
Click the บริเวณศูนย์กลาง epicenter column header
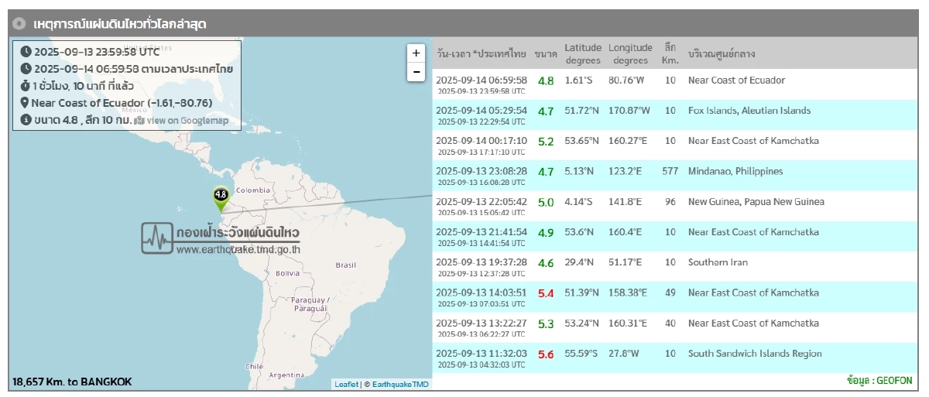(x=722, y=54)
